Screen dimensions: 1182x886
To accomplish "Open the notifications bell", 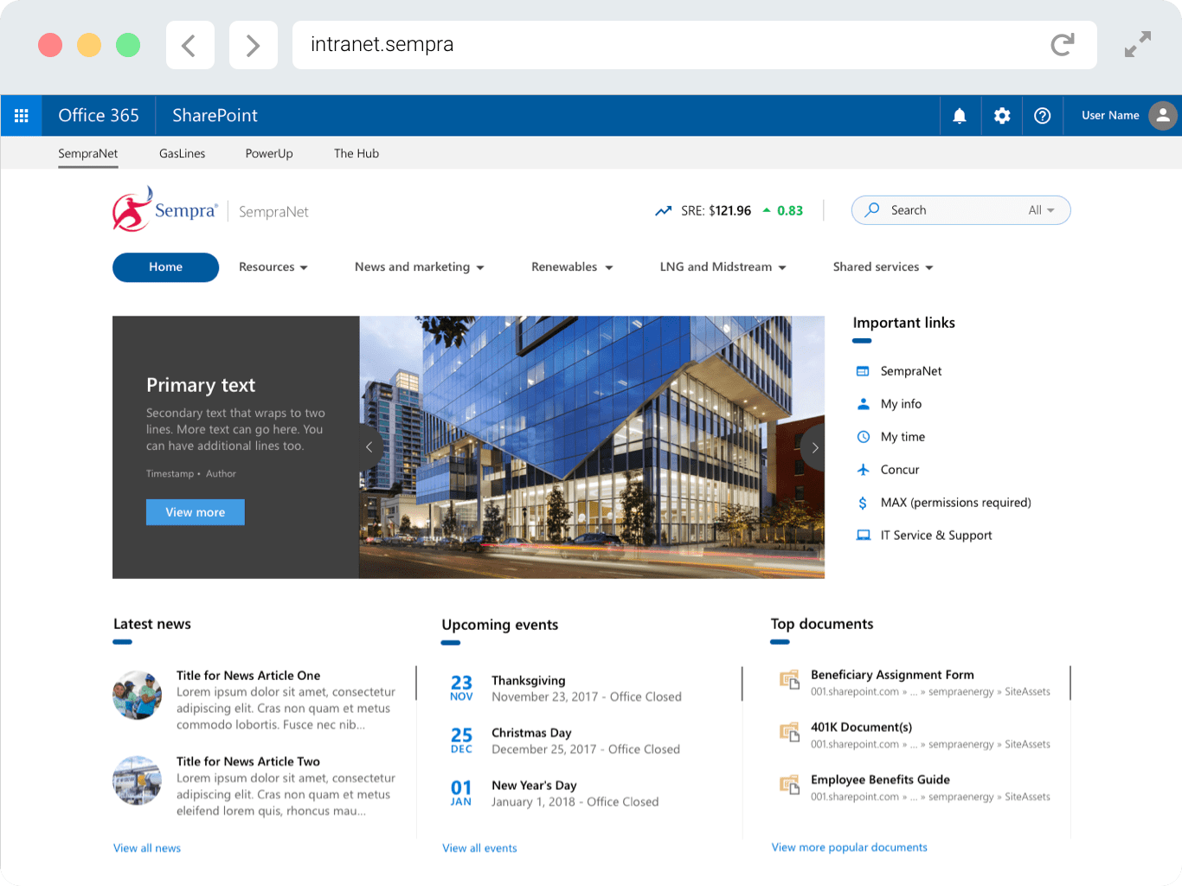I will pos(960,115).
